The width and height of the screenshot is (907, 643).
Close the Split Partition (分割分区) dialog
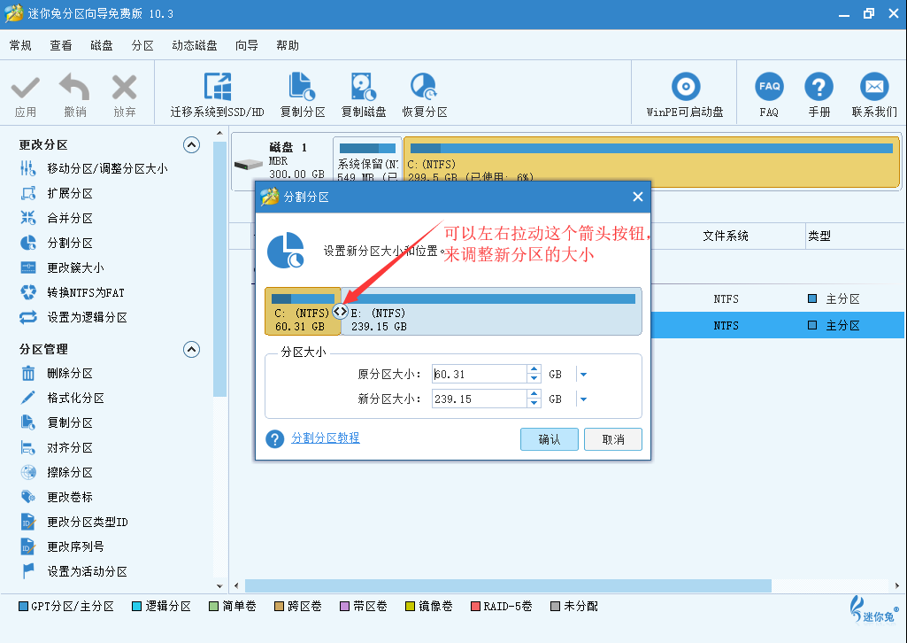637,197
